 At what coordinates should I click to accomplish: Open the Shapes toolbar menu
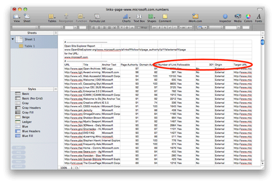pos(151,18)
